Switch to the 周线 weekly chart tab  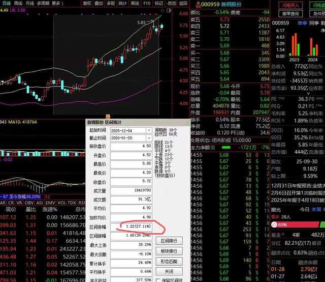tap(18, 3)
